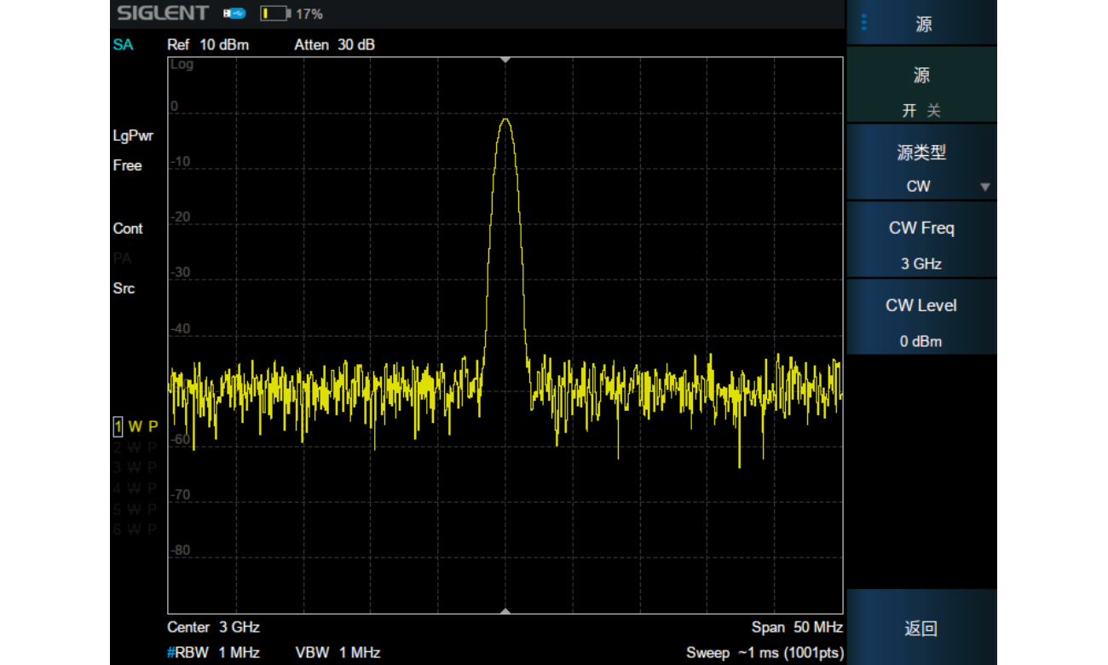Select trace 1 W P row
The height and width of the screenshot is (665, 1108).
[136, 426]
